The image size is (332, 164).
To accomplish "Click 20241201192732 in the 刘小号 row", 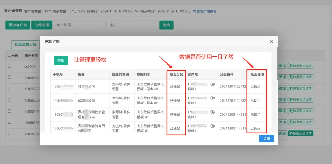I will [233, 87].
